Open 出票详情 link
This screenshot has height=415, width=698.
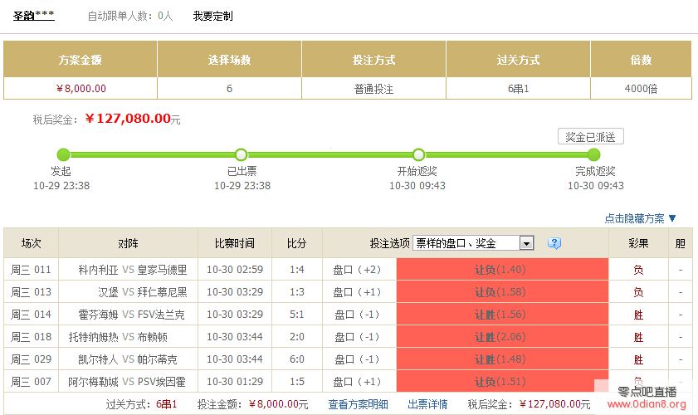[428, 404]
